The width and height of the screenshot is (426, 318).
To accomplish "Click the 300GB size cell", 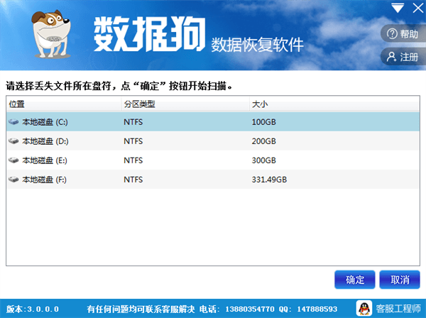I will (263, 160).
